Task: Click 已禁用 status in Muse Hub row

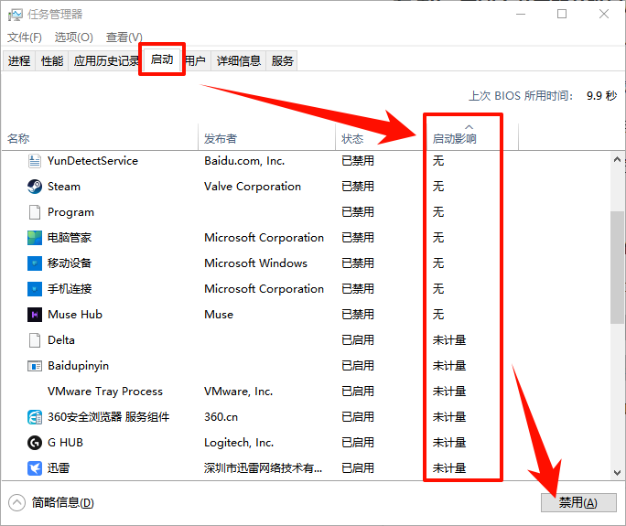Action: coord(358,315)
